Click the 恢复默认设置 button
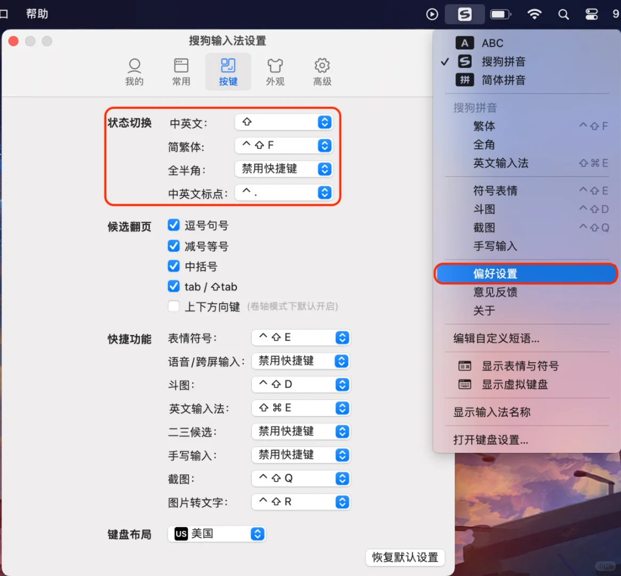Viewport: 621px width, 576px height. click(405, 557)
